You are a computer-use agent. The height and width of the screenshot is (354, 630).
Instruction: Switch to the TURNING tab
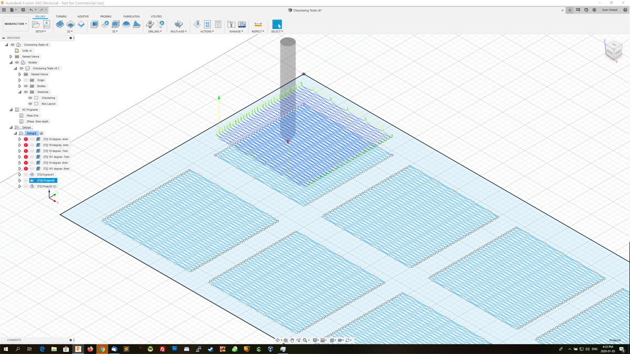[61, 17]
